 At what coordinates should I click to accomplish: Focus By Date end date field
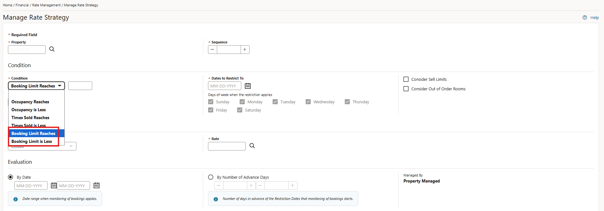click(x=73, y=185)
